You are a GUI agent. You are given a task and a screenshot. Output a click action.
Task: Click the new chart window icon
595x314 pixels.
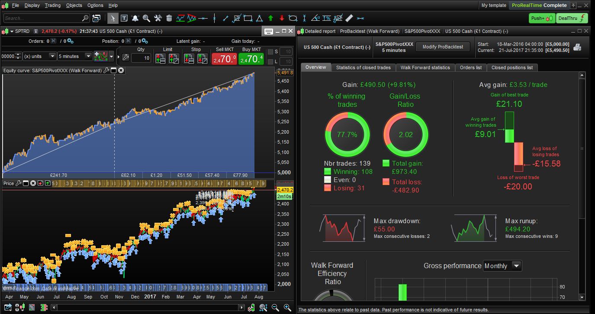[96, 18]
